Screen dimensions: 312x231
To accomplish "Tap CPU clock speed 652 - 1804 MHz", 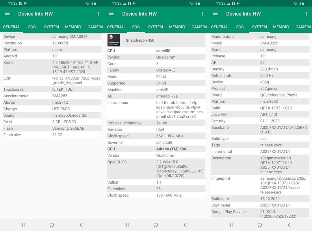I will pyautogui.click(x=170, y=136).
